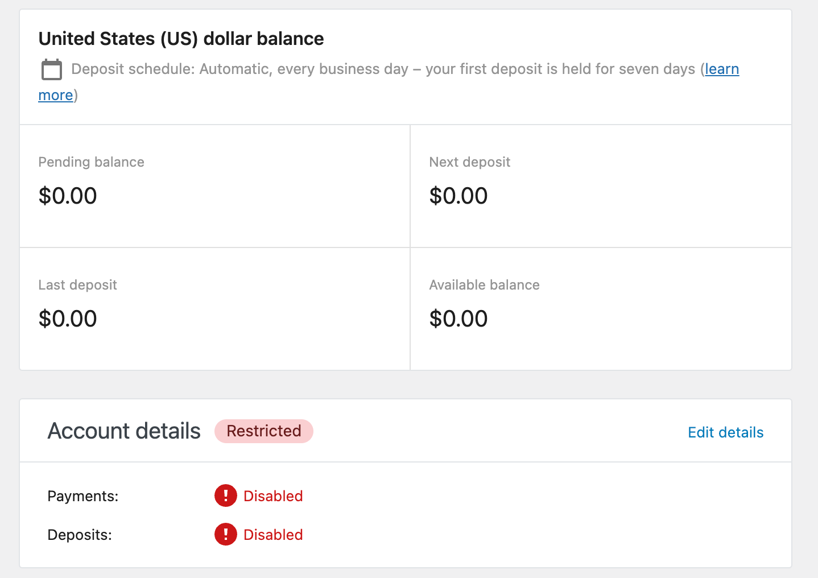Click the Disabled label next to Deposits
Image resolution: width=818 pixels, height=578 pixels.
pyautogui.click(x=273, y=534)
